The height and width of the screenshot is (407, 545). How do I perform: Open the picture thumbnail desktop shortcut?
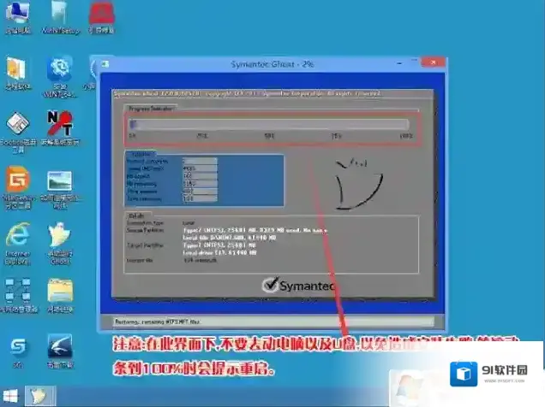pyautogui.click(x=59, y=181)
